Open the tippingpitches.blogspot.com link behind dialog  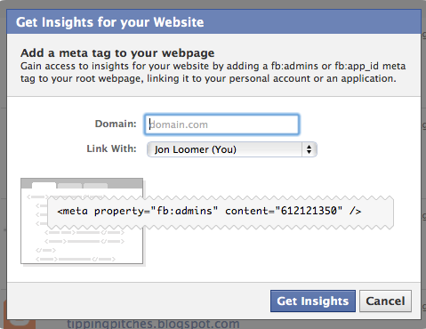(x=153, y=324)
